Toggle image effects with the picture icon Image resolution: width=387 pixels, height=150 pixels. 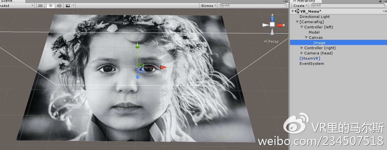click(67, 6)
